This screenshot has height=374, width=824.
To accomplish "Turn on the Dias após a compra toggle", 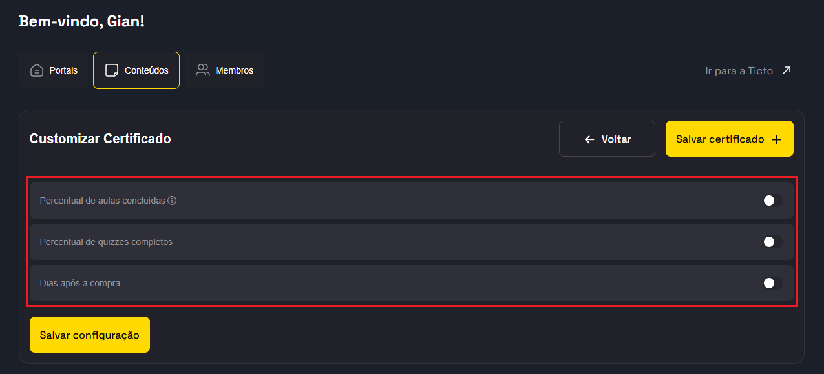I will click(772, 283).
